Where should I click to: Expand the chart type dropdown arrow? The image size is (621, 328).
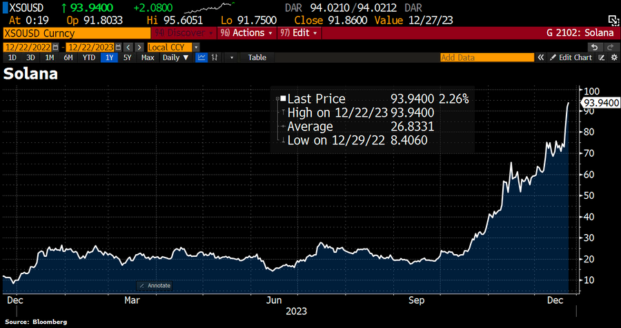click(231, 57)
